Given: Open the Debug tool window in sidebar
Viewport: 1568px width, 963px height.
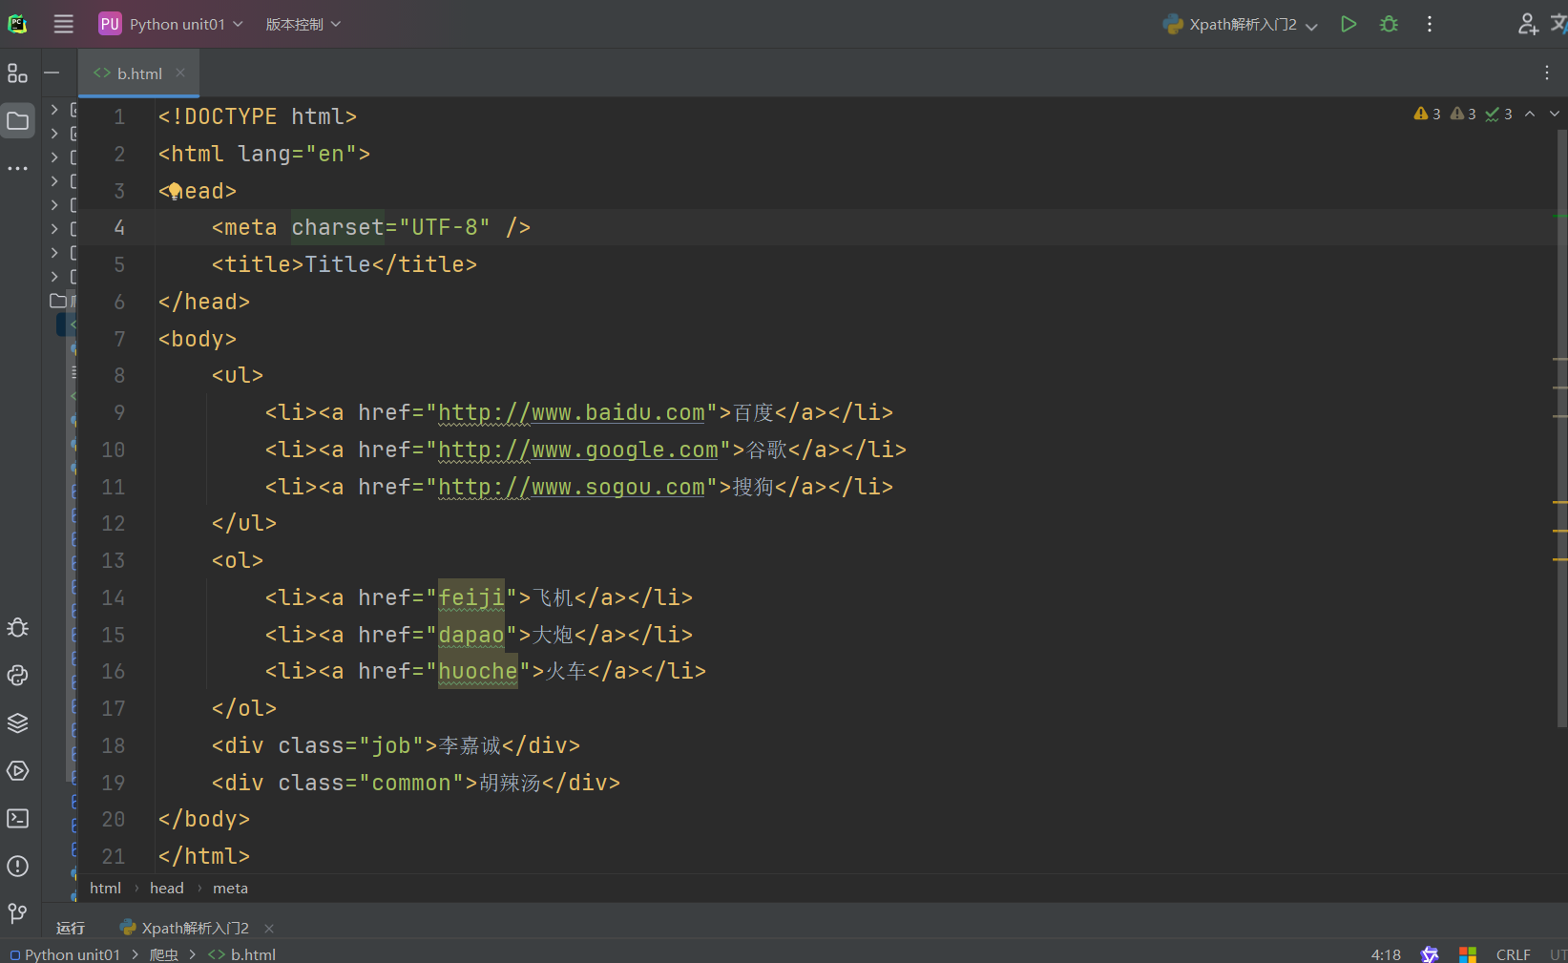Looking at the screenshot, I should coord(17,628).
